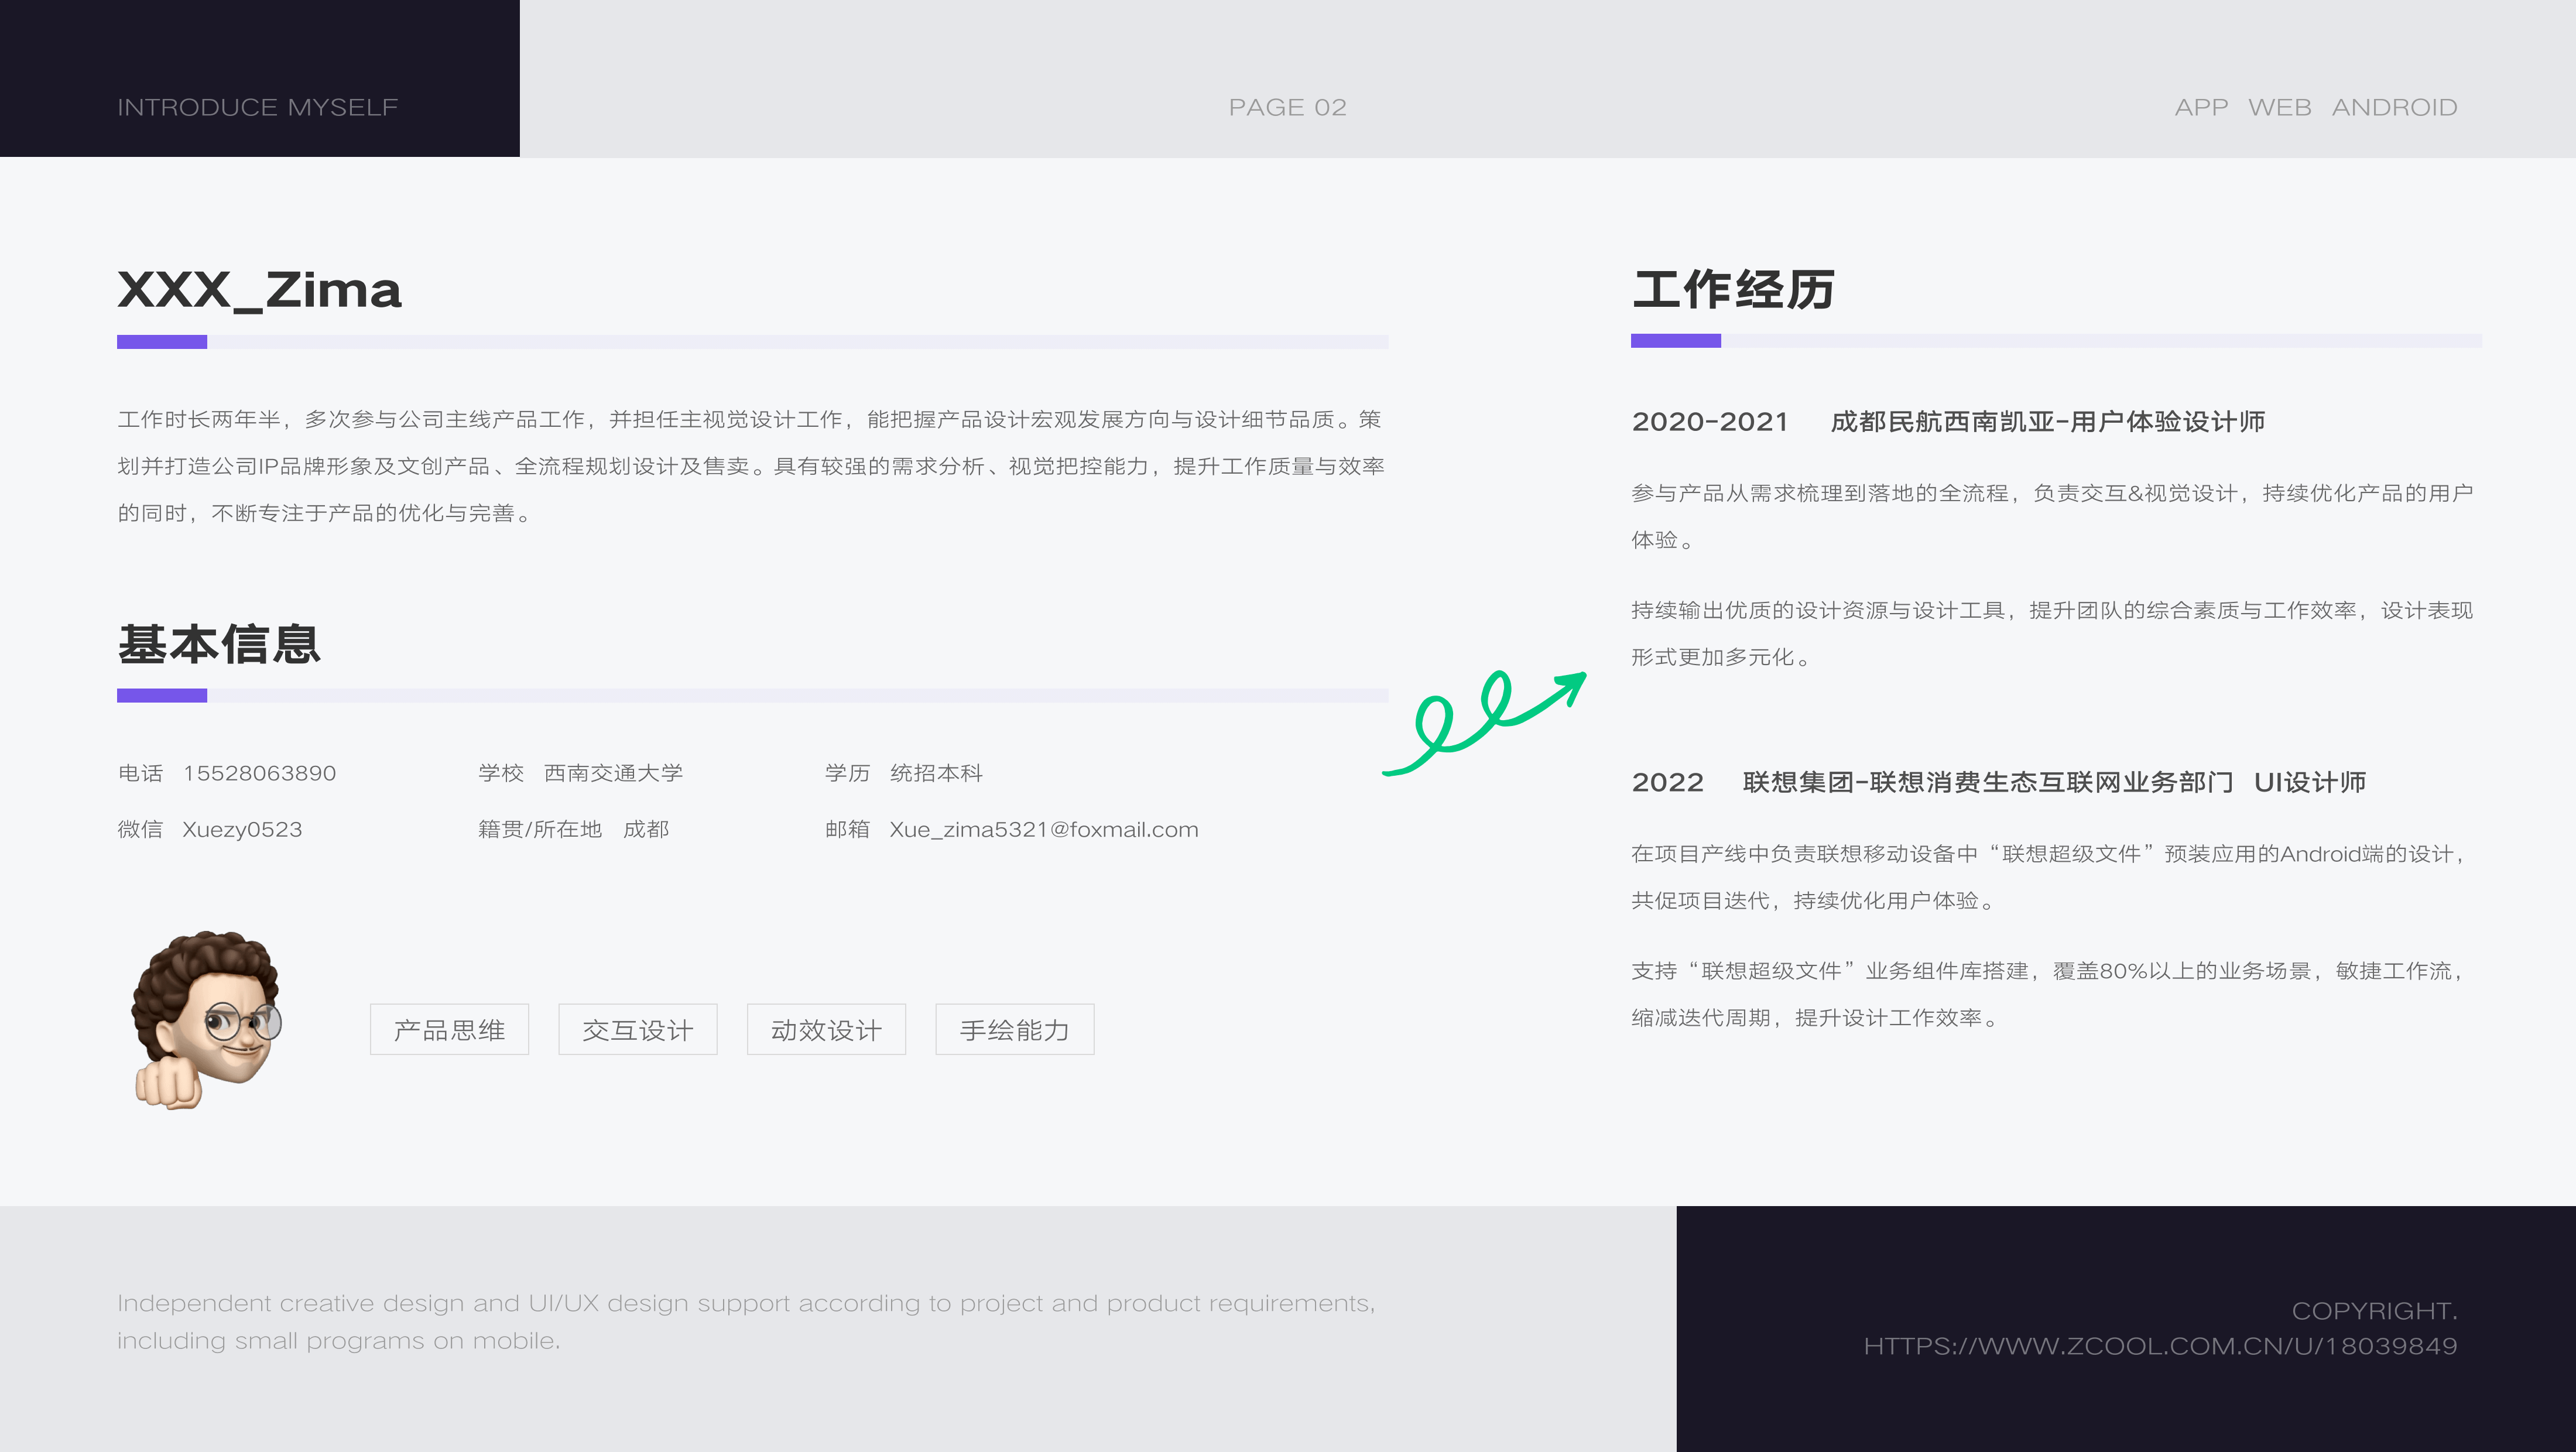Click the 学校 field label
The height and width of the screenshot is (1452, 2576).
pyautogui.click(x=501, y=773)
